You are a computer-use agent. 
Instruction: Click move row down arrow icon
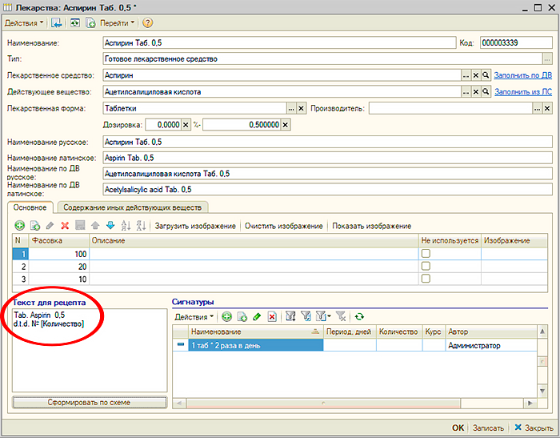point(110,227)
